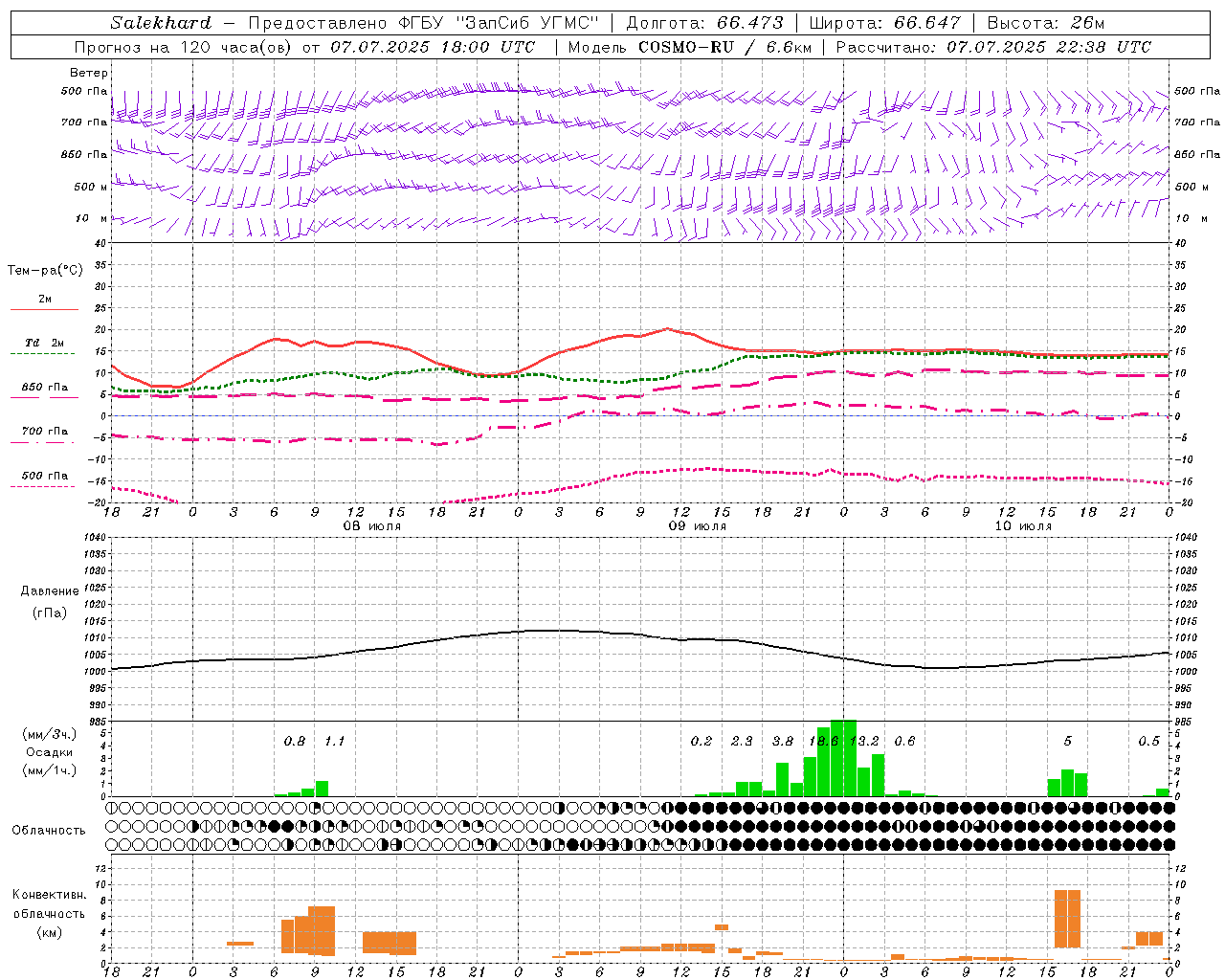Image resolution: width=1225 pixels, height=980 pixels.
Task: Click the (мм/3ч.) units label
Action: [49, 734]
